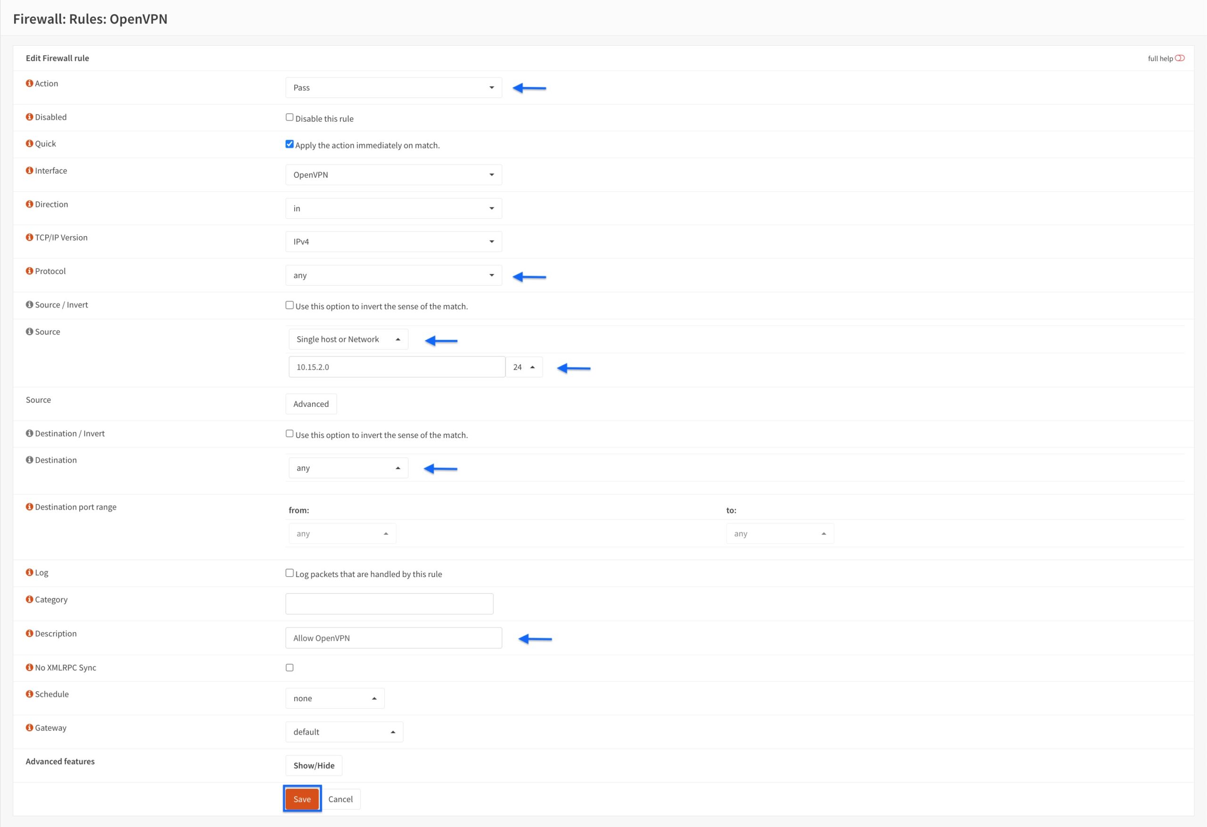
Task: Click the info icon beside Interface
Action: 29,170
